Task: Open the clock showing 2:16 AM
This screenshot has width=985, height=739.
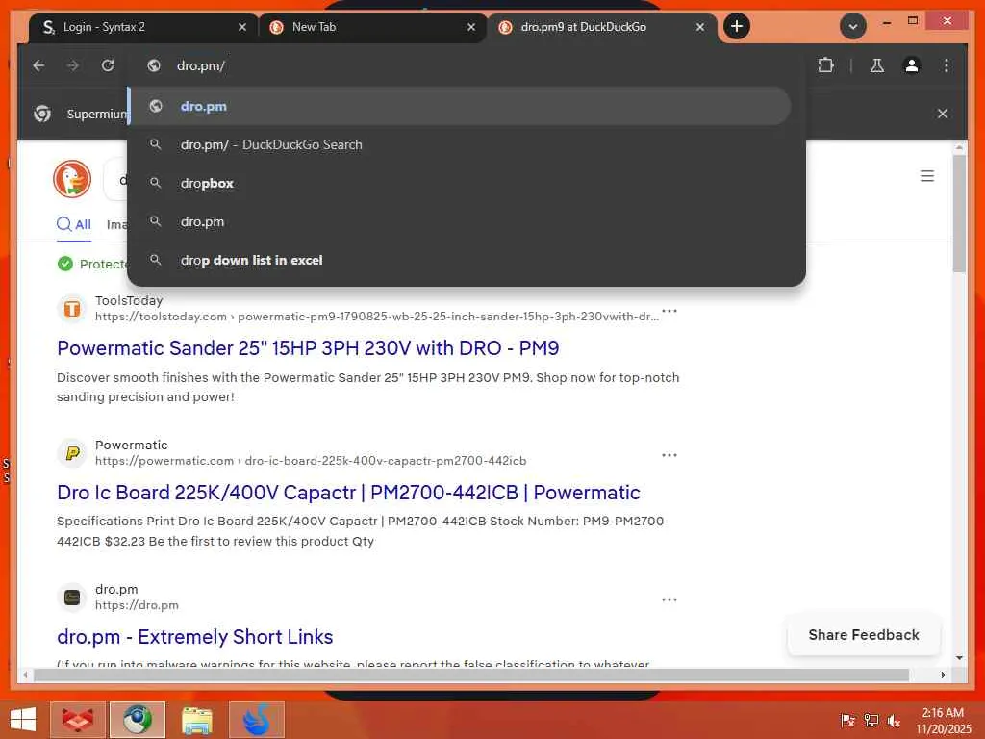Action: pyautogui.click(x=943, y=720)
